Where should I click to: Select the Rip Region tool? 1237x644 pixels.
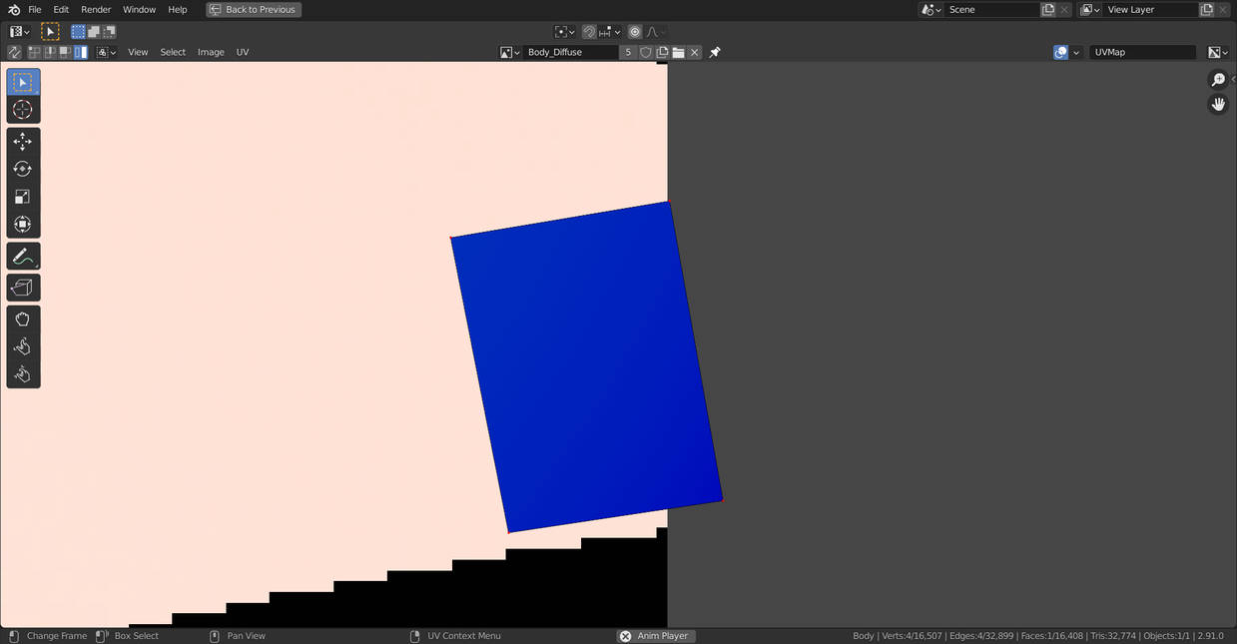pos(23,288)
